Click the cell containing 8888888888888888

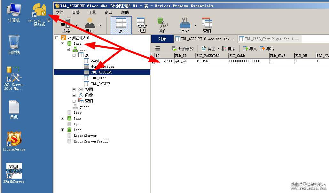[249, 61]
